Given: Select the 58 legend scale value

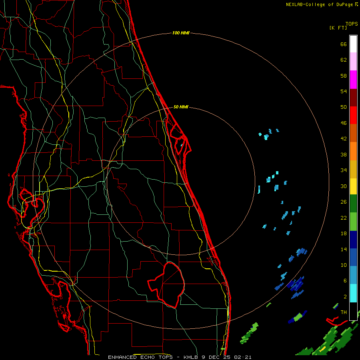Looking at the screenshot, I should pos(344,76).
